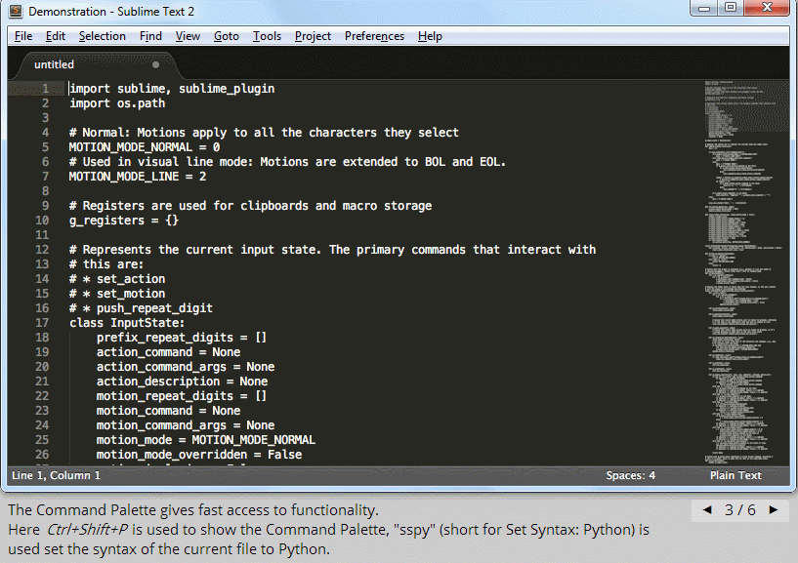The image size is (798, 563).
Task: Open the Project menu
Action: [313, 36]
